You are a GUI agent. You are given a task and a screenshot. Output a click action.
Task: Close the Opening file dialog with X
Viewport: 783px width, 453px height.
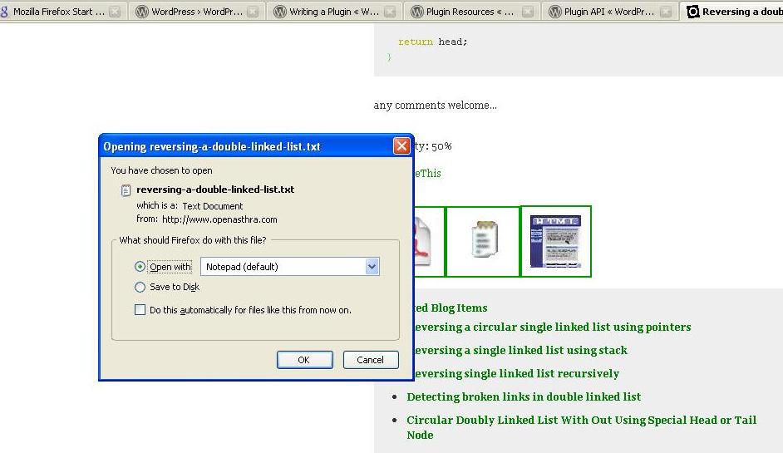tap(401, 145)
